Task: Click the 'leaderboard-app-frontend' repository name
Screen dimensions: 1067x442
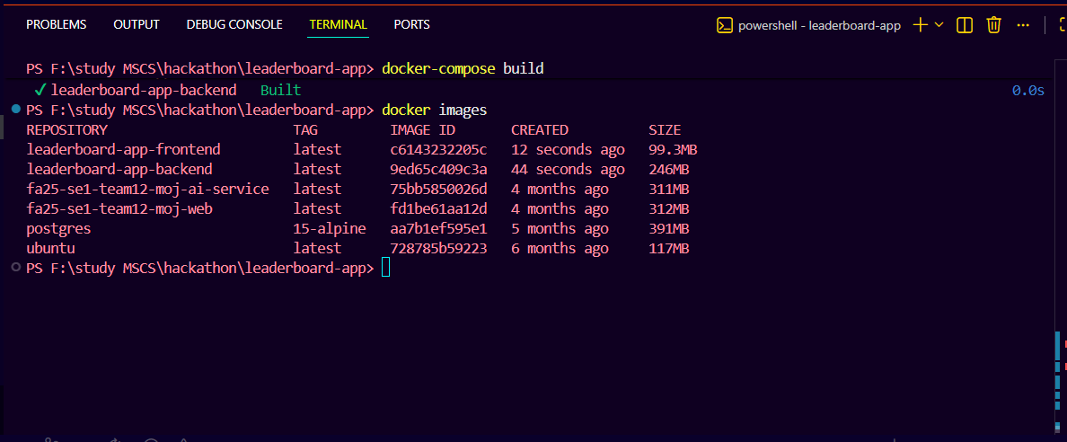Action: pyautogui.click(x=124, y=149)
